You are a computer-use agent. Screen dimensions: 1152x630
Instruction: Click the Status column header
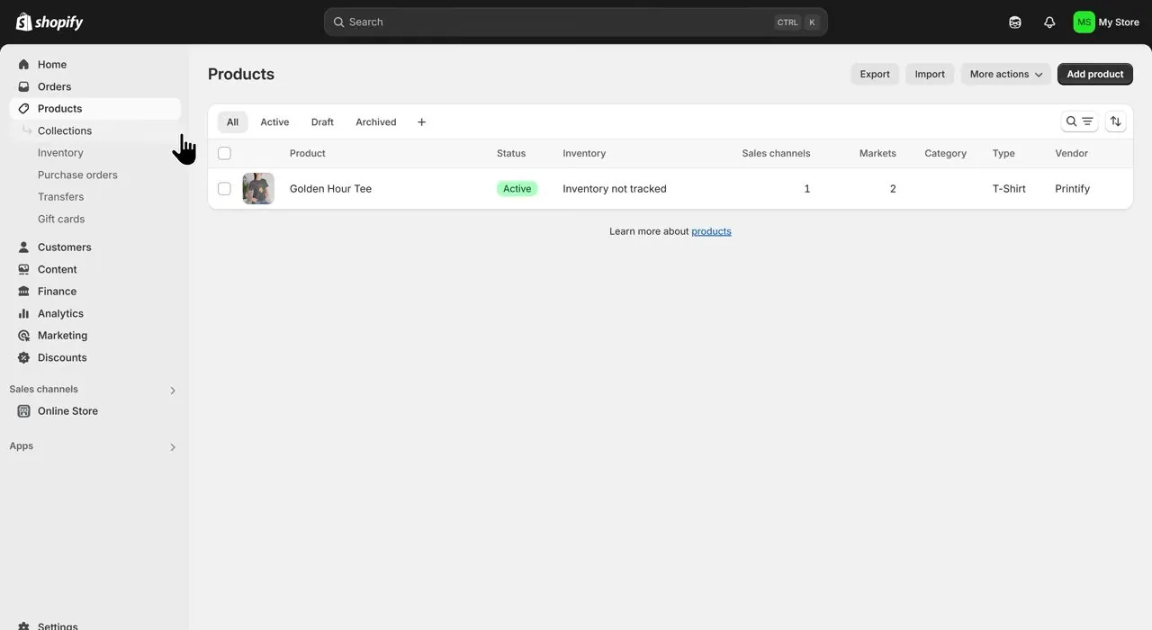point(511,153)
